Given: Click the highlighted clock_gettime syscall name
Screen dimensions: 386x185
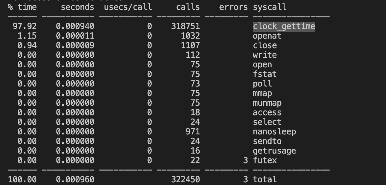Looking at the screenshot, I should [x=284, y=26].
